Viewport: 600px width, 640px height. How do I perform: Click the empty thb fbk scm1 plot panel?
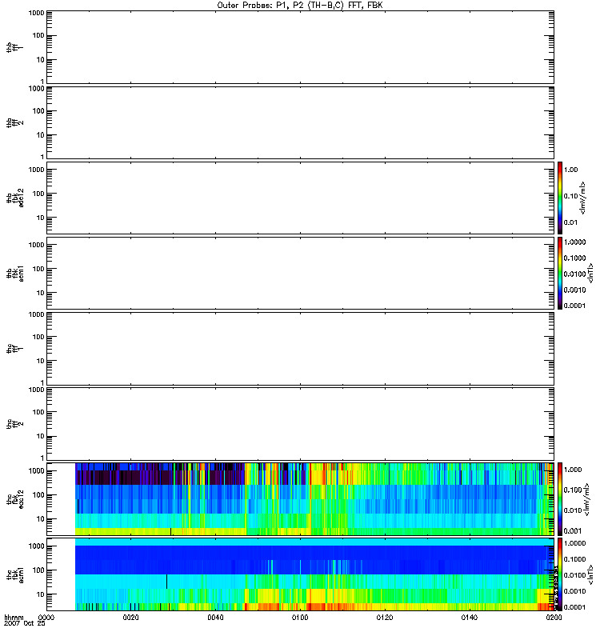tap(300, 273)
